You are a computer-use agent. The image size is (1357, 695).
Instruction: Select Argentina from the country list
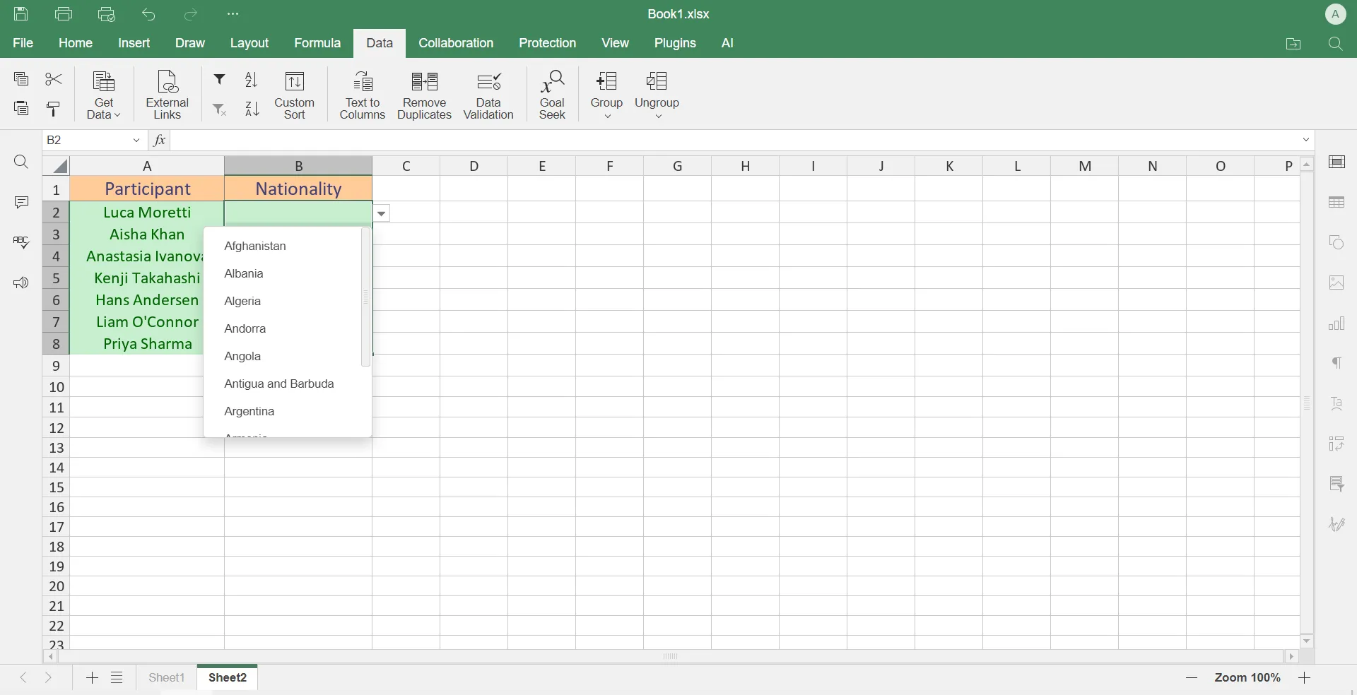click(x=249, y=411)
